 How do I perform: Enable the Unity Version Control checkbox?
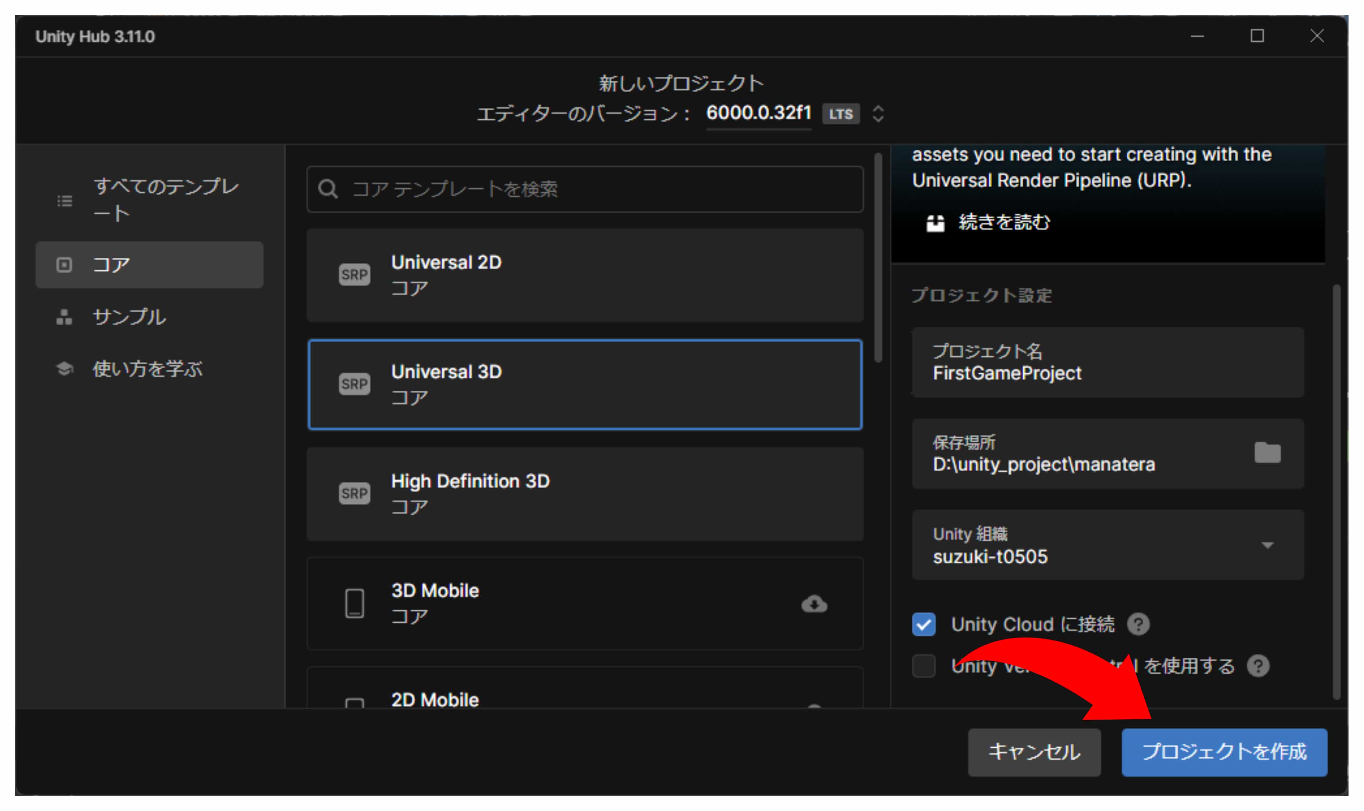923,666
